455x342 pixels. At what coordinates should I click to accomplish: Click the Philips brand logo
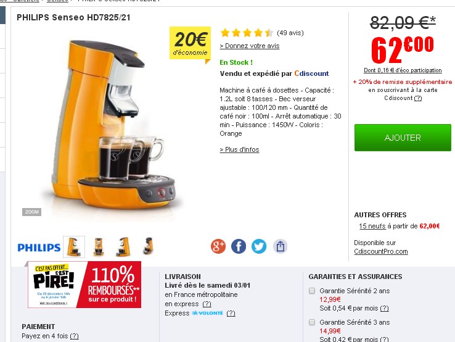39,248
